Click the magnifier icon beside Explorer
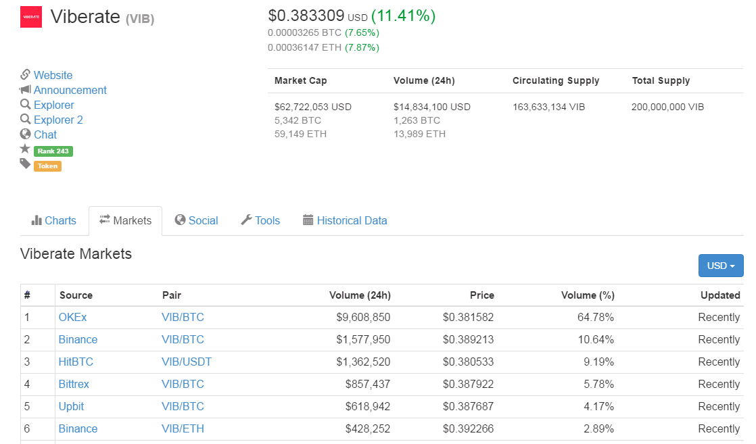756x444 pixels. [x=25, y=104]
